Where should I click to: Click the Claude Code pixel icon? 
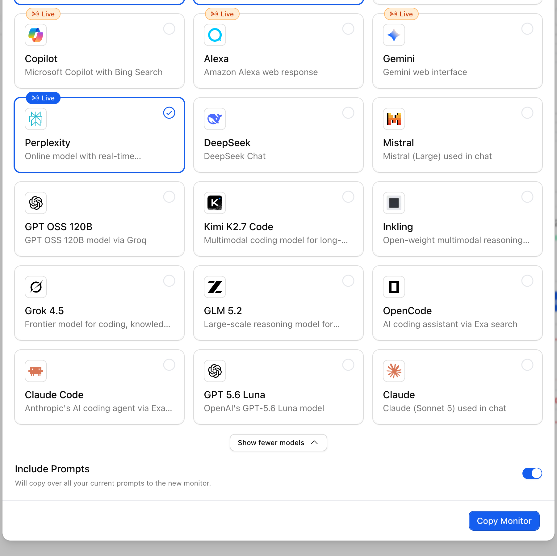36,371
